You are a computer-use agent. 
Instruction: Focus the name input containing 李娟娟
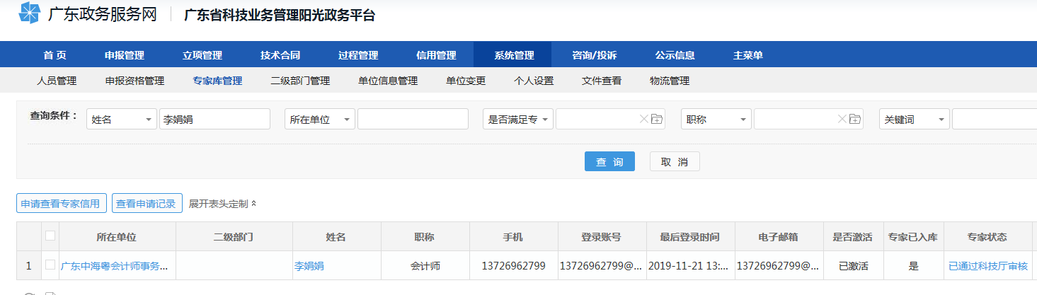214,119
